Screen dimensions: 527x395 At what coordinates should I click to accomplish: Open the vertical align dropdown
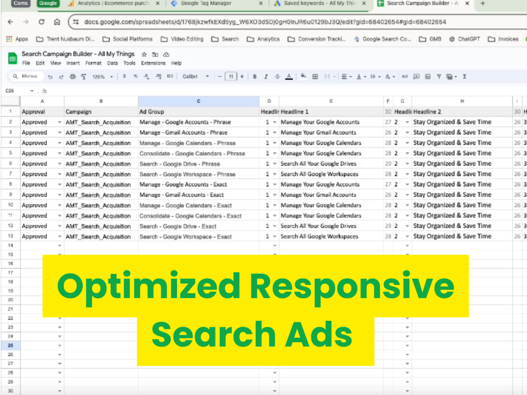[362, 76]
